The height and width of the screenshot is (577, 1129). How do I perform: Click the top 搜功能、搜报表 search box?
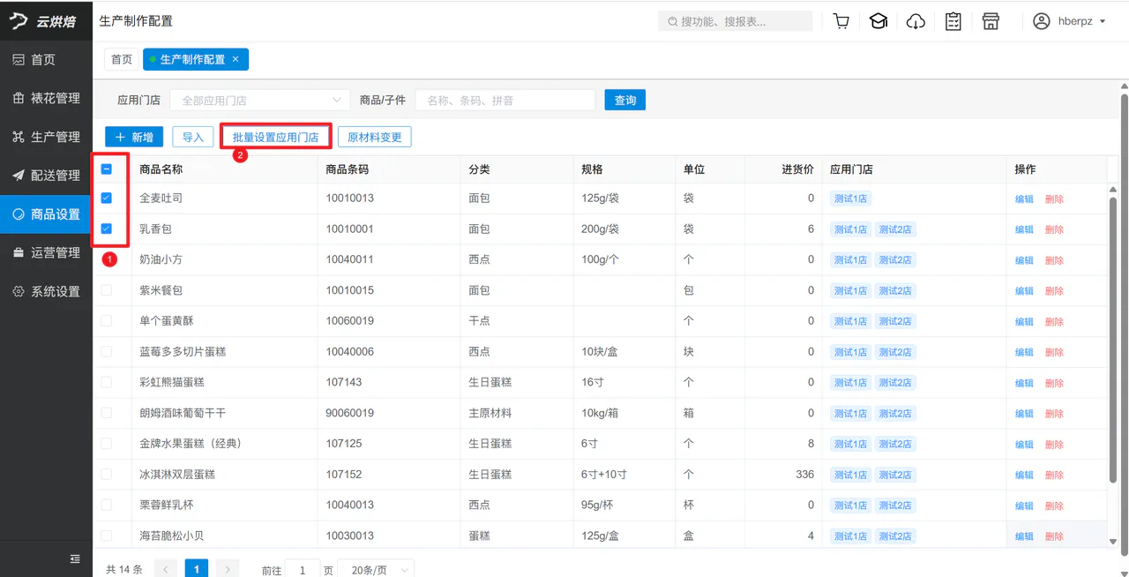[x=735, y=21]
